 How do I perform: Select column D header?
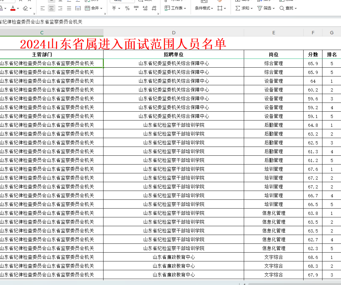(x=174, y=33)
